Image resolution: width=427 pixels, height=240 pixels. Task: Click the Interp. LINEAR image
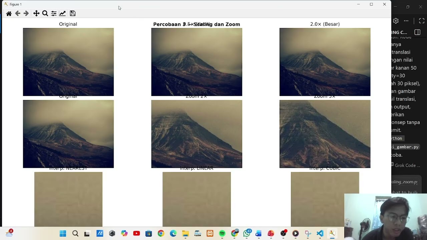point(196,199)
